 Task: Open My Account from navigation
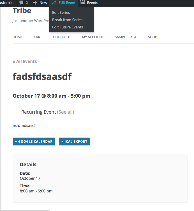(93, 37)
